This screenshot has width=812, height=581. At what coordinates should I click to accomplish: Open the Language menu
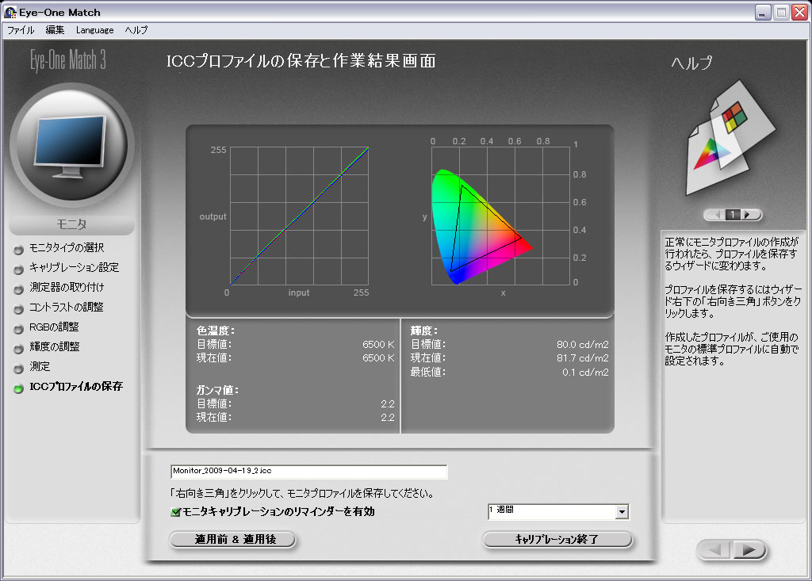point(94,30)
